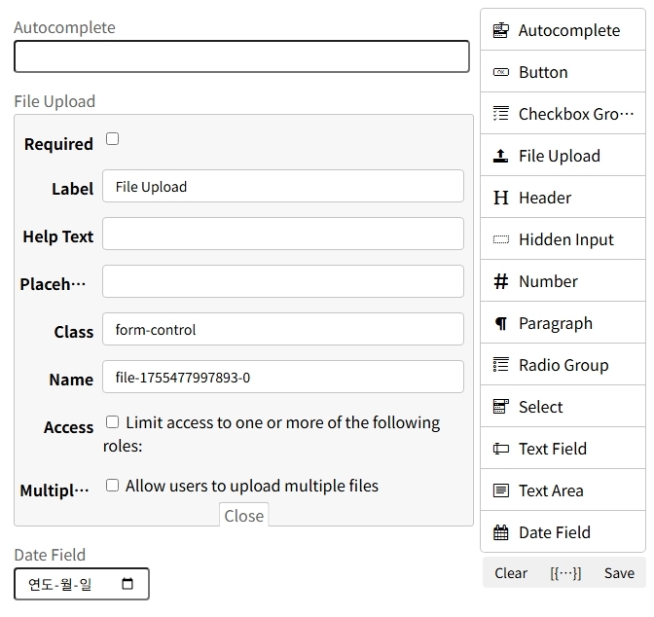Click the Select control icon
Screen dimensions: 654x617
[x=500, y=407]
